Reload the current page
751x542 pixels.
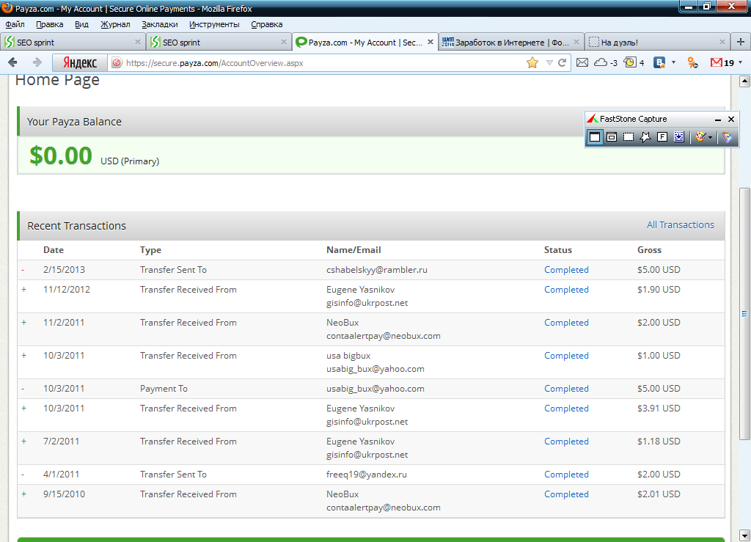pos(563,63)
